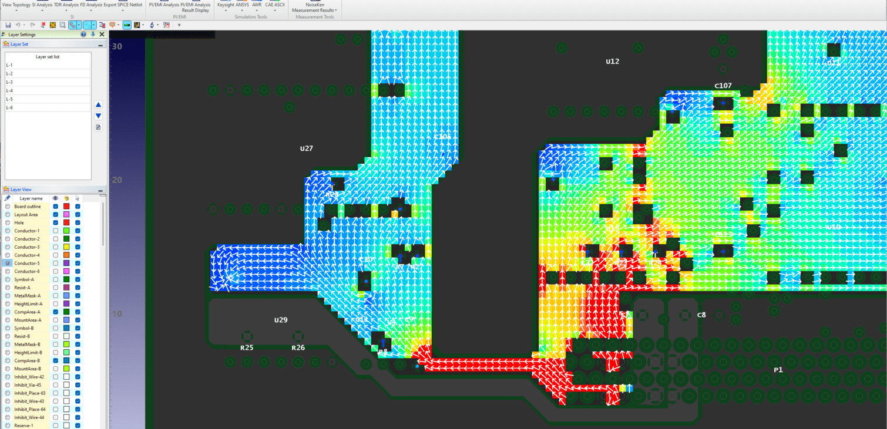
Task: Click the Undo arrow icon
Action: coord(18,25)
